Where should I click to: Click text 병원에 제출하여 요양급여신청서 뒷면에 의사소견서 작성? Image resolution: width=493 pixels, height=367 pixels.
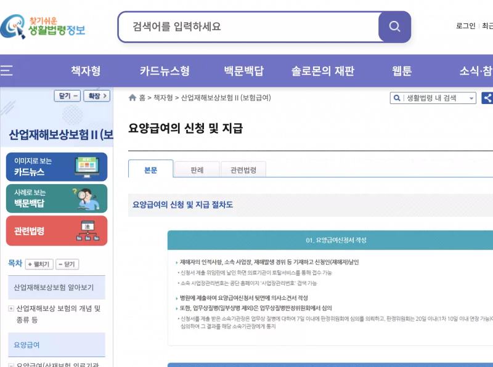243,298
